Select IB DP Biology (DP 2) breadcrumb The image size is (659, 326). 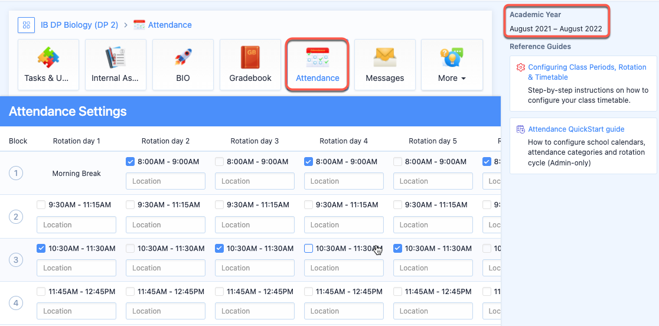click(x=80, y=25)
